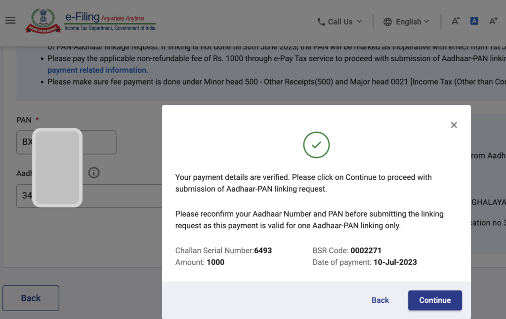Increase font size with the A+ icon

tap(493, 21)
